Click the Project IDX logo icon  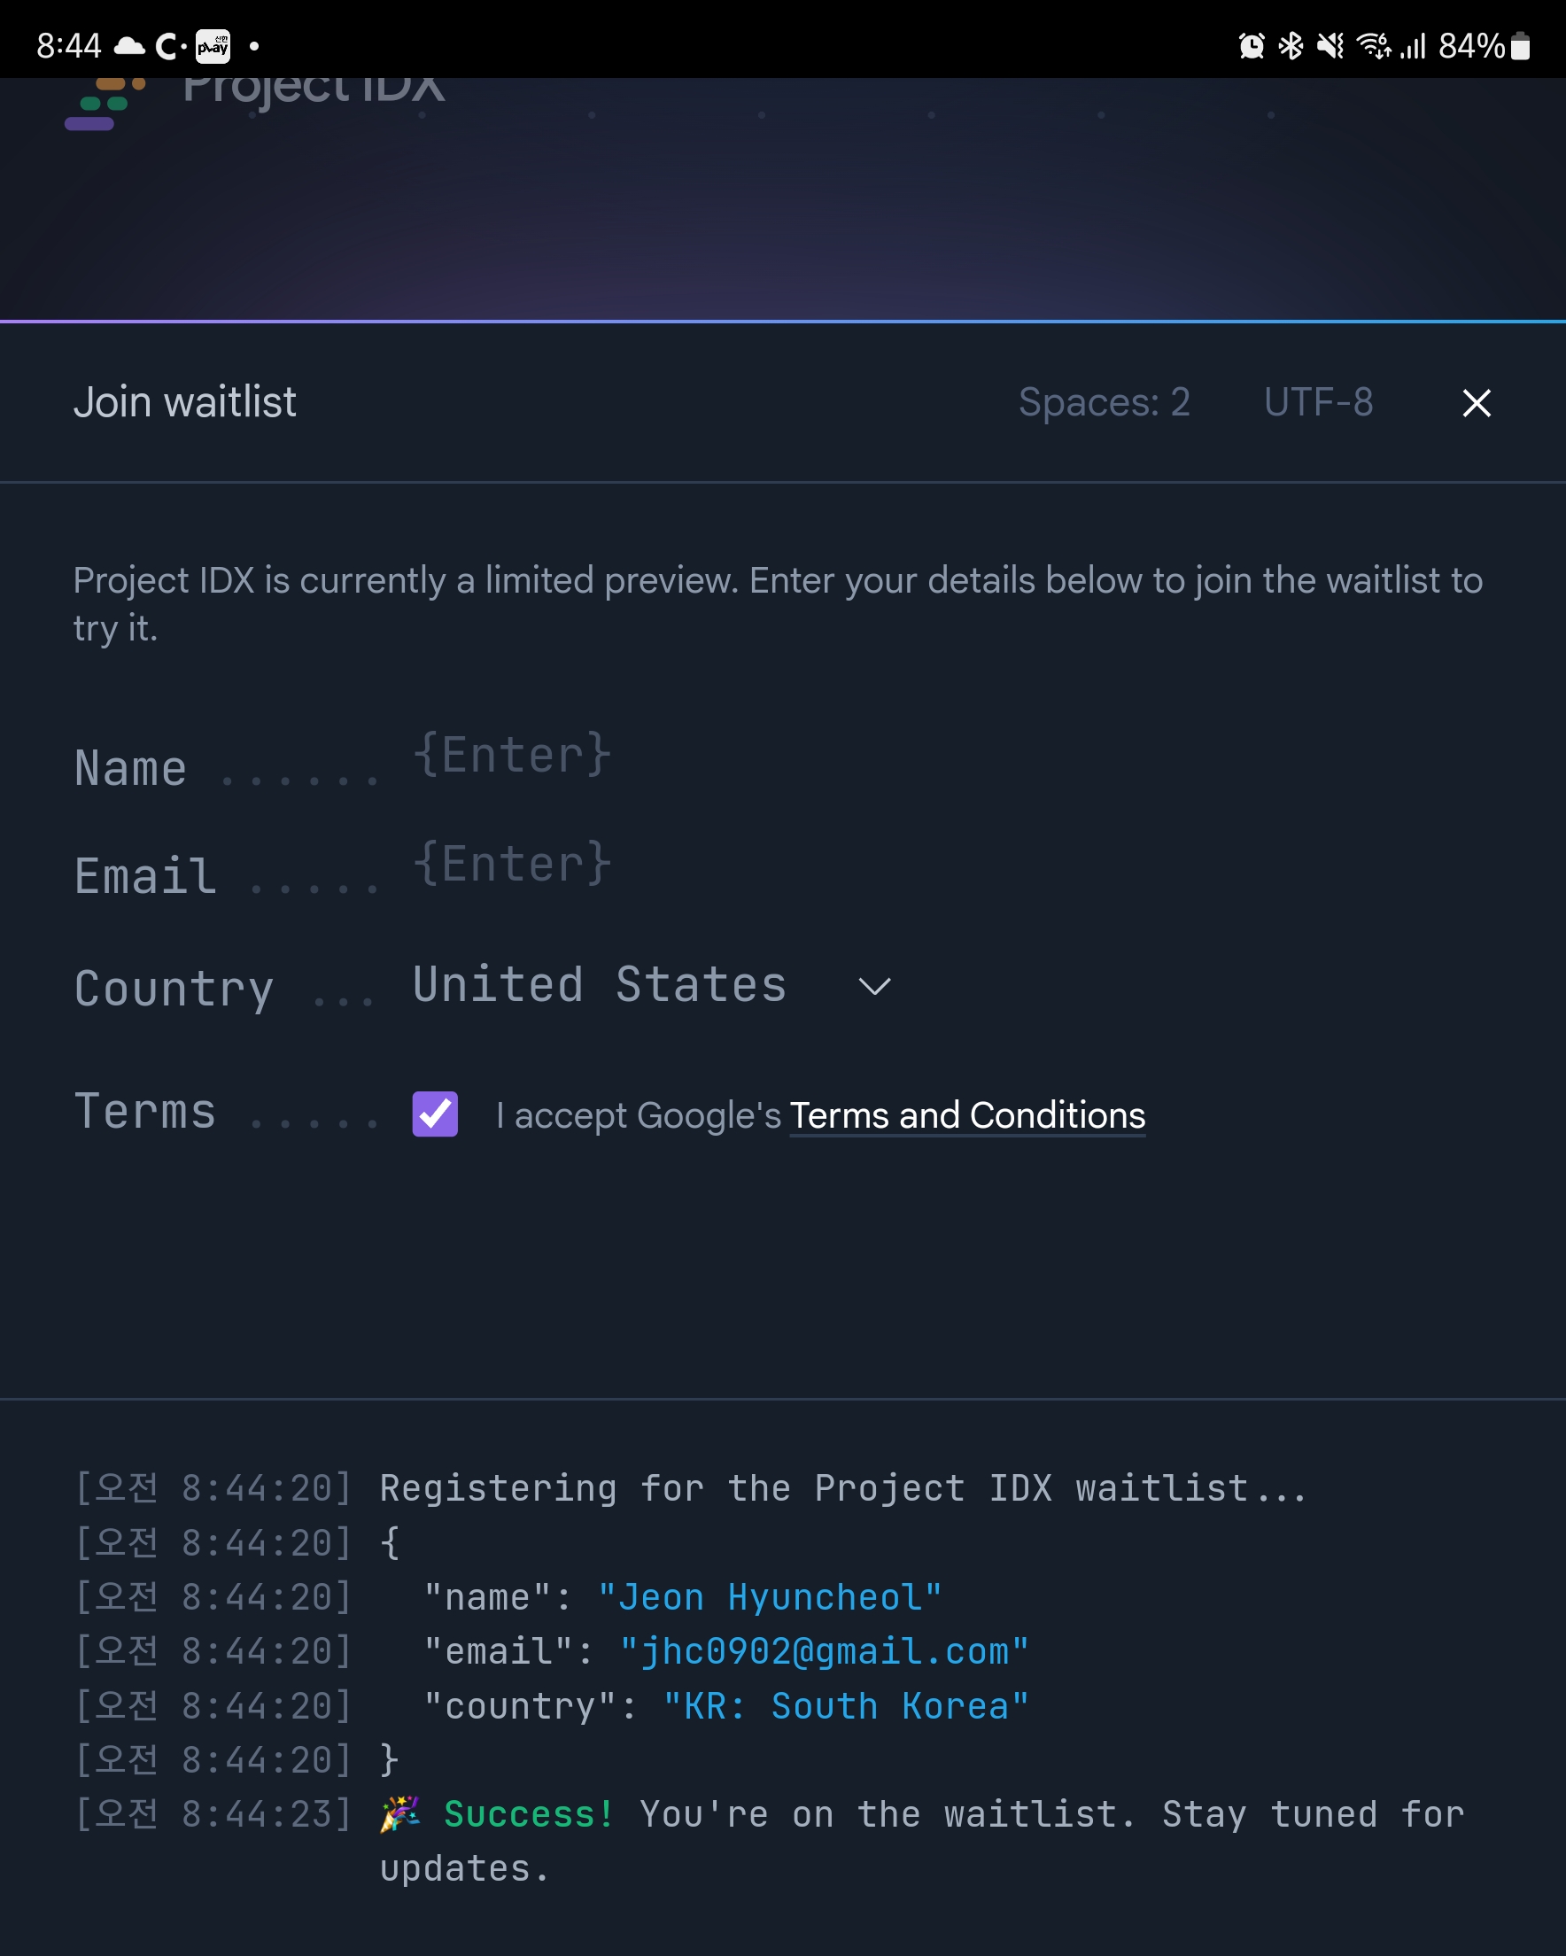pos(105,105)
